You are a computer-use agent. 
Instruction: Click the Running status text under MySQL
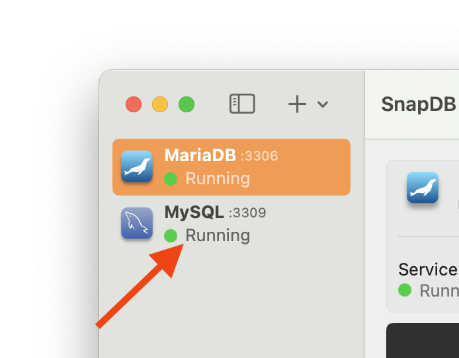click(218, 235)
